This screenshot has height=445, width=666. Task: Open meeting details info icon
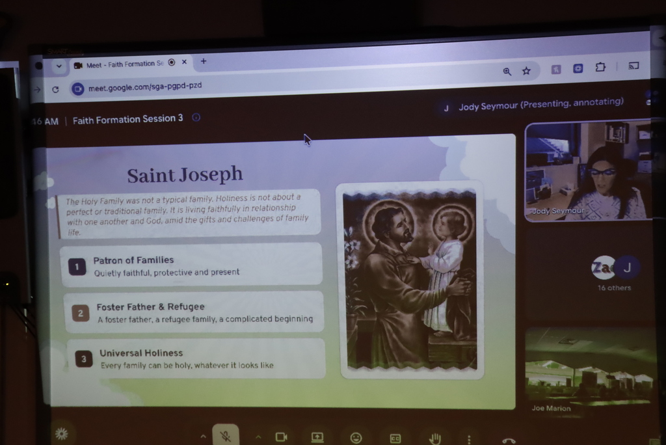196,117
